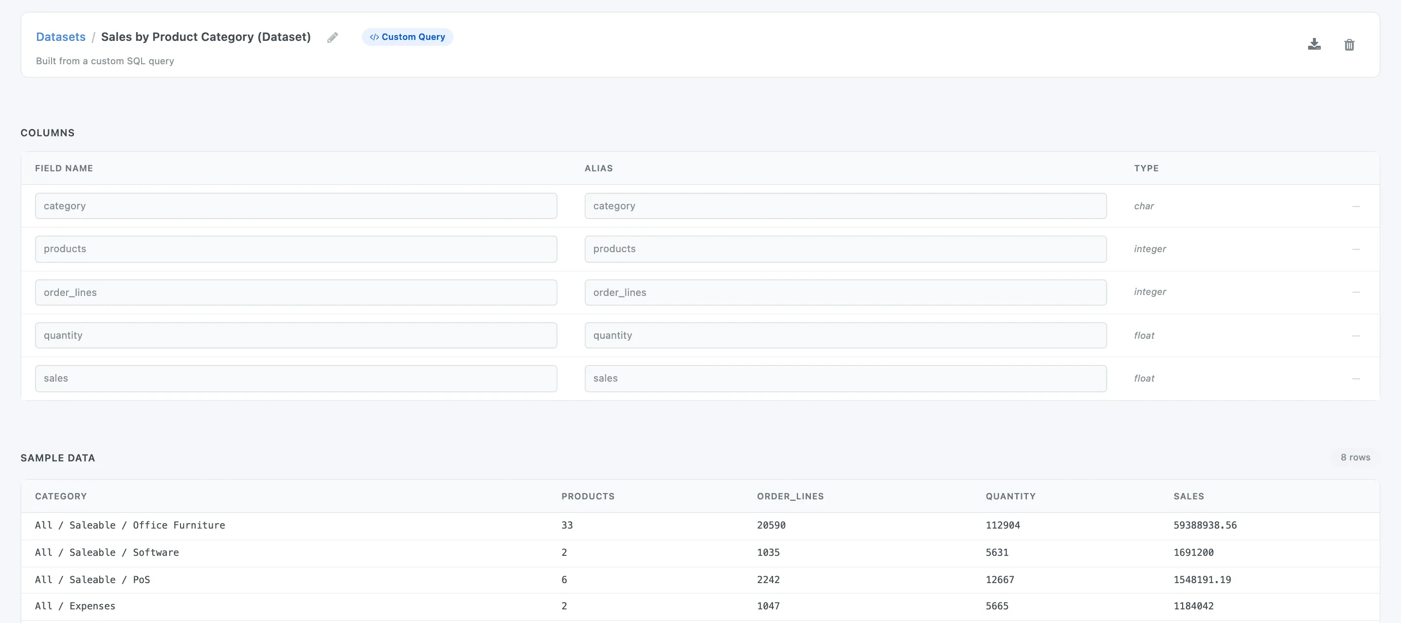1401x623 pixels.
Task: Edit the category field name input
Action: pos(296,206)
